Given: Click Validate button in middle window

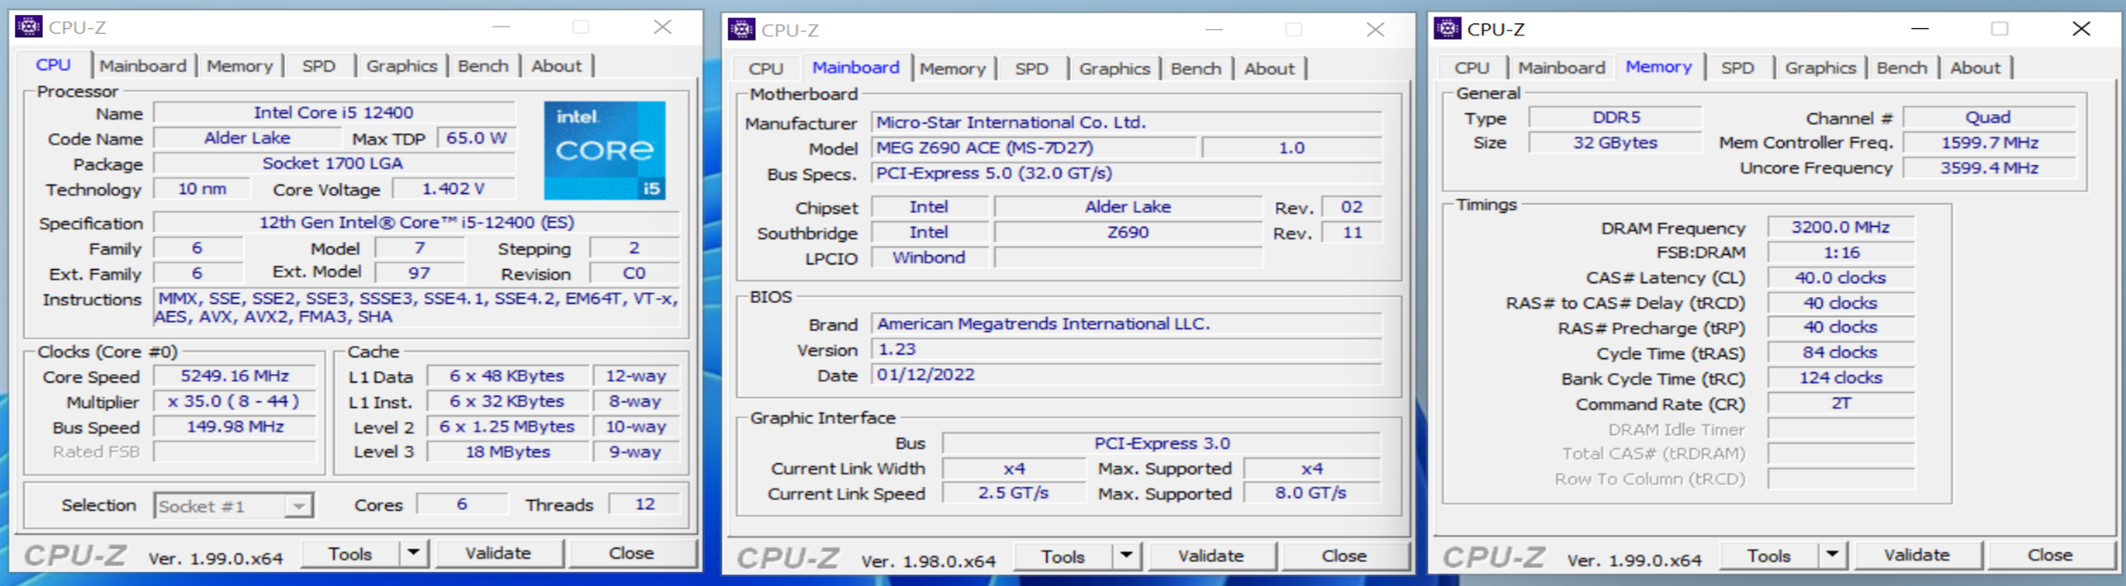Looking at the screenshot, I should (x=1211, y=555).
